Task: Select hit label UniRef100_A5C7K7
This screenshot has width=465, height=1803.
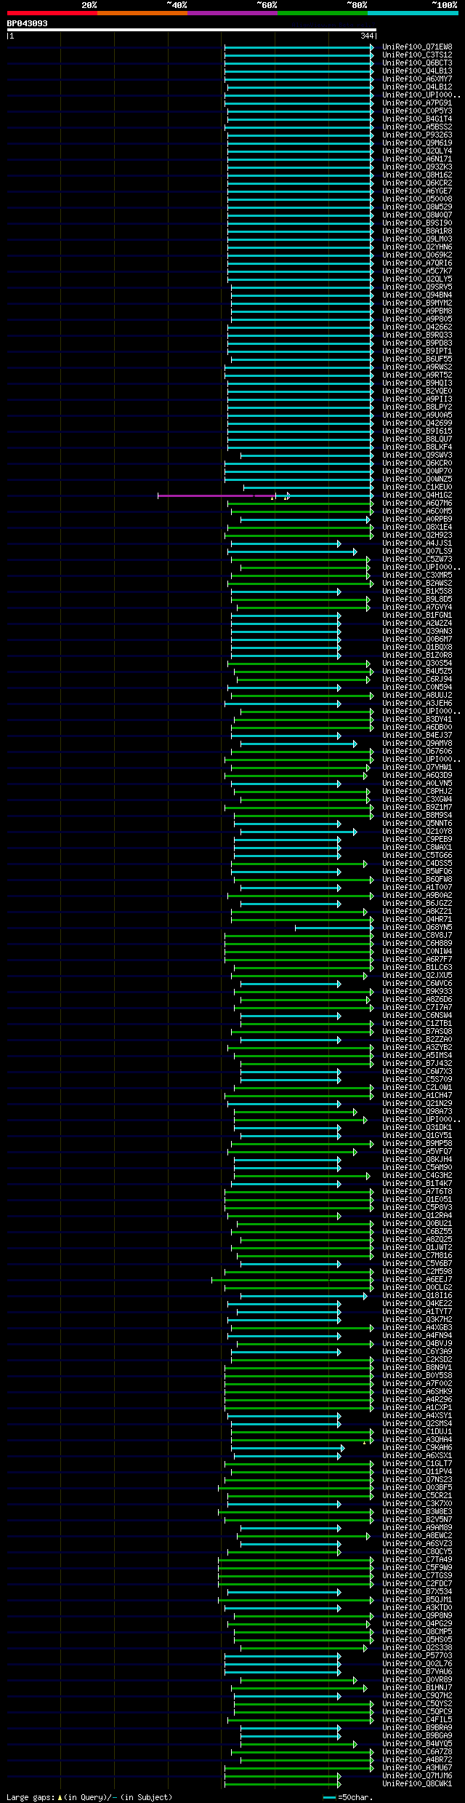Action: click(417, 271)
